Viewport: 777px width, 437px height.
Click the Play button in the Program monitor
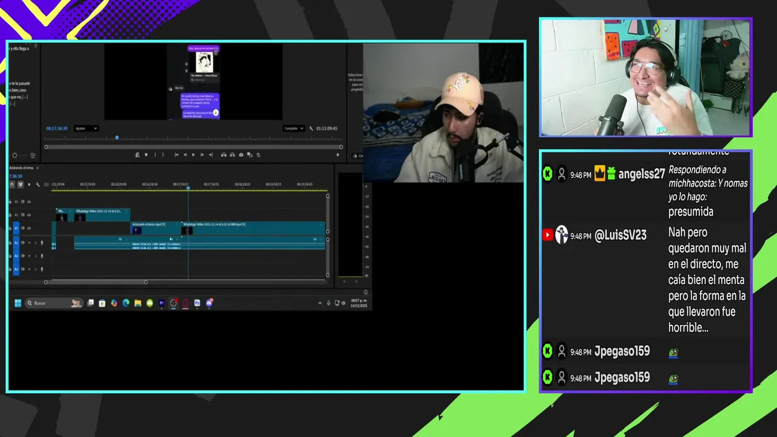[x=194, y=155]
